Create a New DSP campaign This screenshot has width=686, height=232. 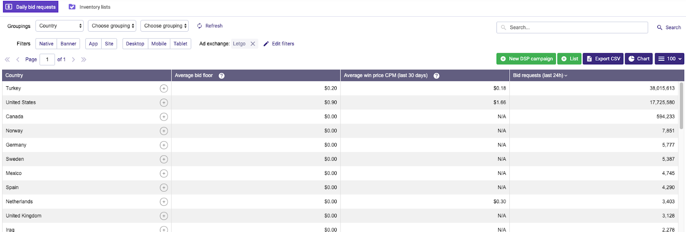pos(526,59)
